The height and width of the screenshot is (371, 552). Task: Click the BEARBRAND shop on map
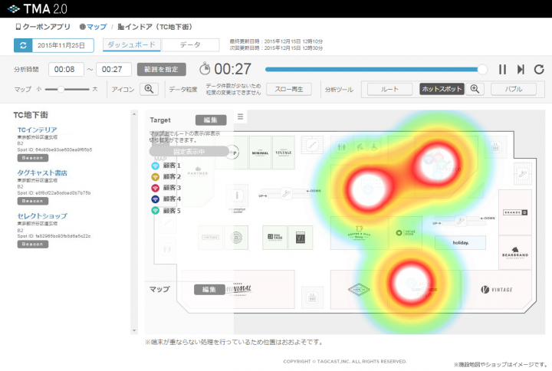[x=515, y=253]
